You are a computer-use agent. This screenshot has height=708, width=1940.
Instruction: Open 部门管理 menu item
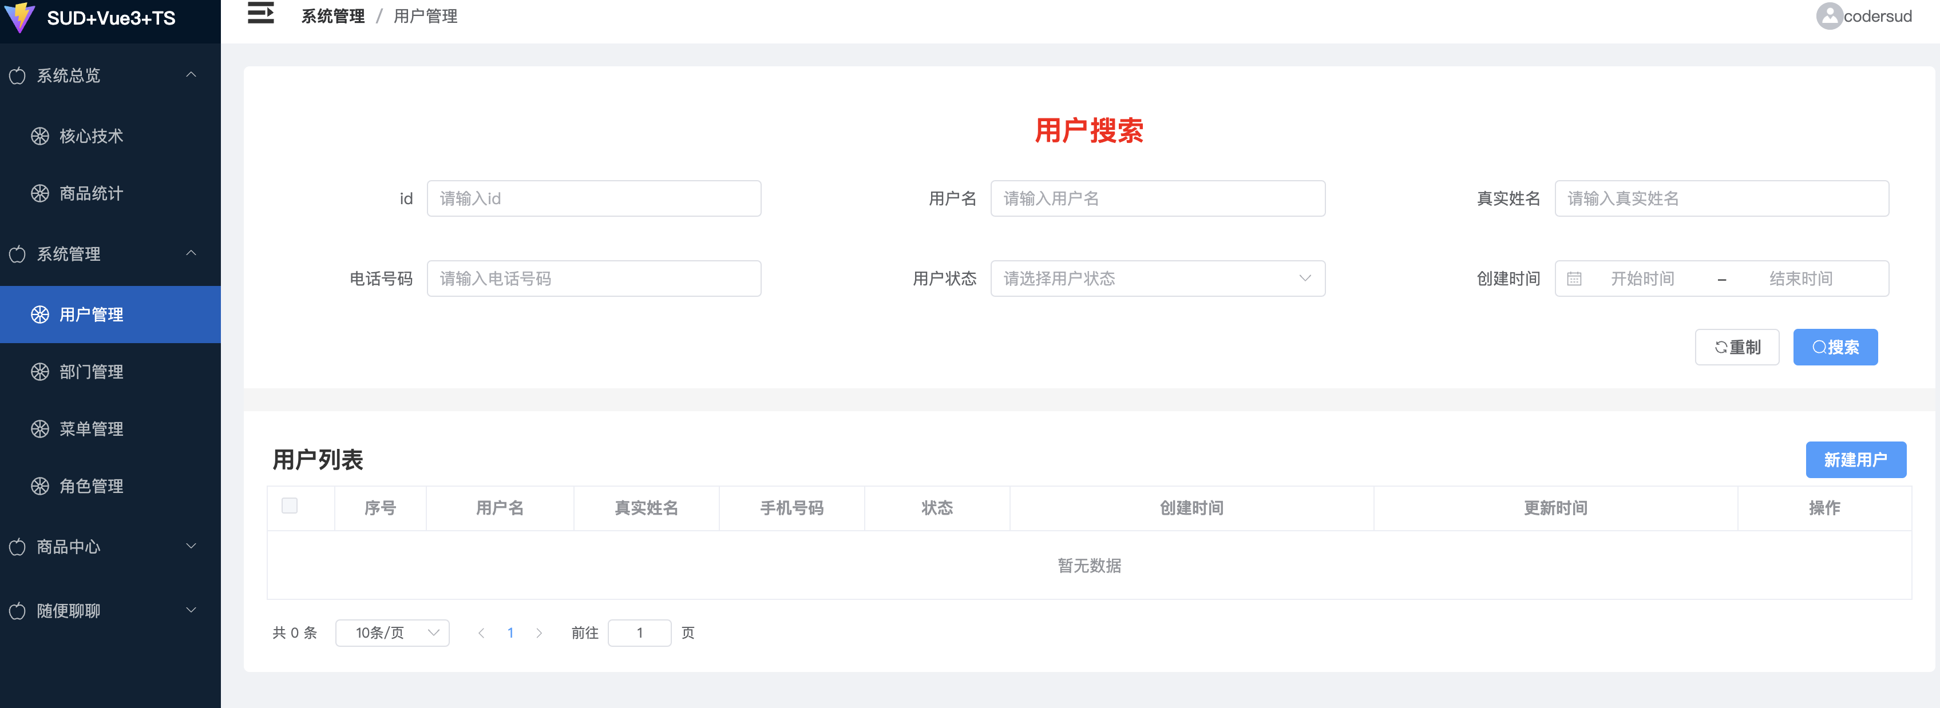110,372
